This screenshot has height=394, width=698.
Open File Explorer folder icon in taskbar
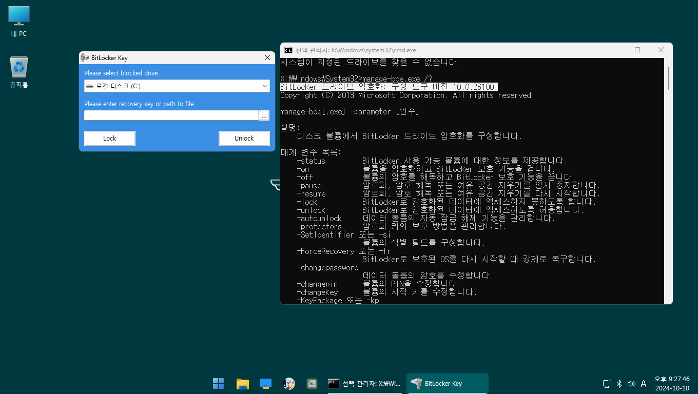point(242,383)
